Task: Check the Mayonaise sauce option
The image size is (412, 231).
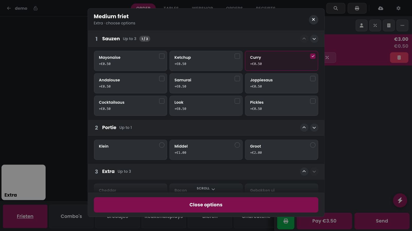Action: click(131, 61)
